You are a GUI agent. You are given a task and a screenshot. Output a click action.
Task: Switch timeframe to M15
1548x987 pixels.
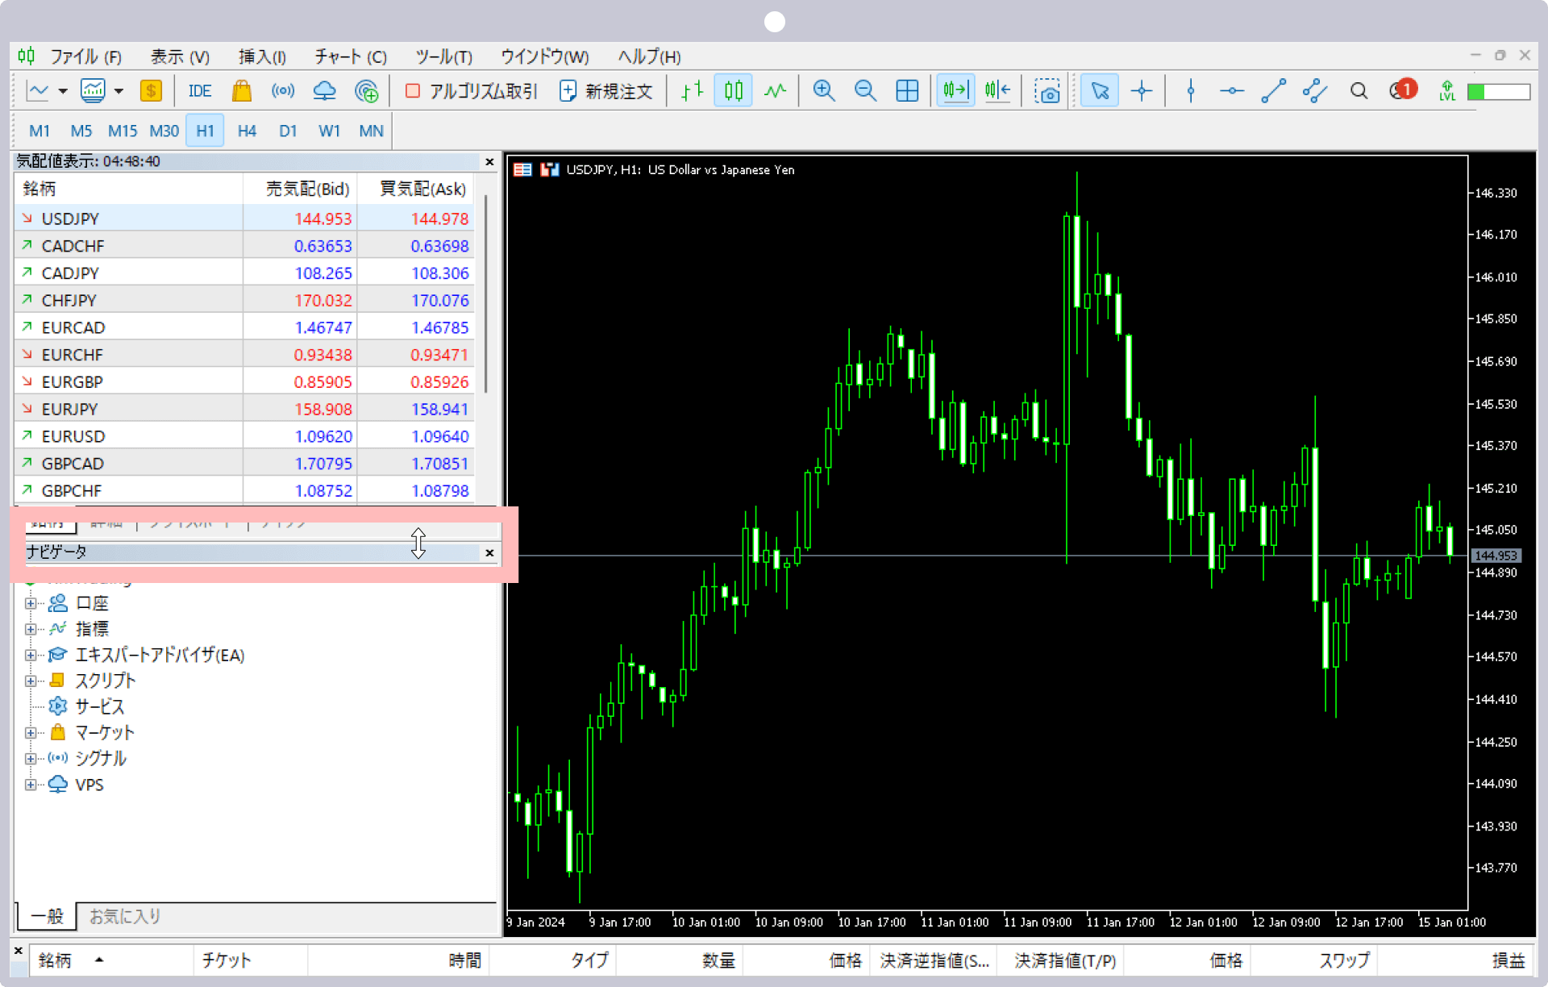click(123, 131)
